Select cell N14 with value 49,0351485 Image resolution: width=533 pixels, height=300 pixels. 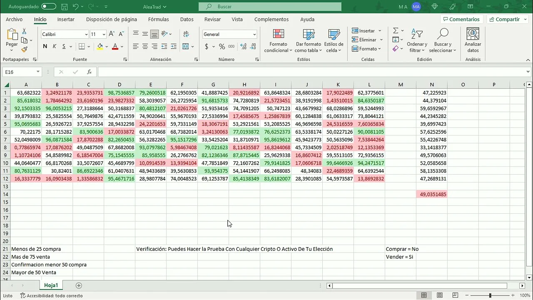pyautogui.click(x=432, y=194)
